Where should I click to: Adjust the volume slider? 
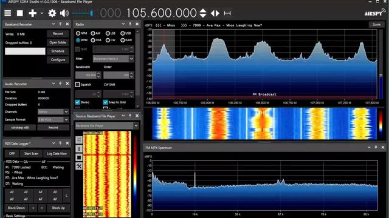(83, 13)
